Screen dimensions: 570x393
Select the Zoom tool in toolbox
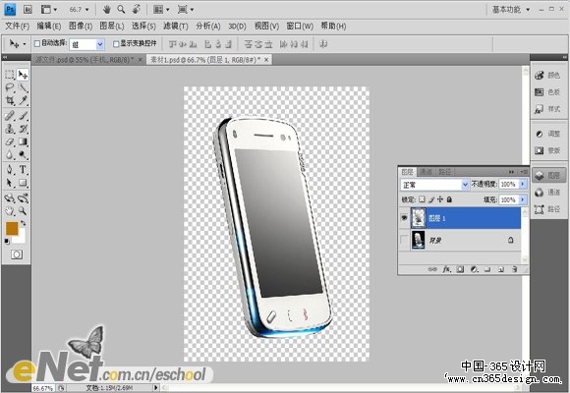23,211
